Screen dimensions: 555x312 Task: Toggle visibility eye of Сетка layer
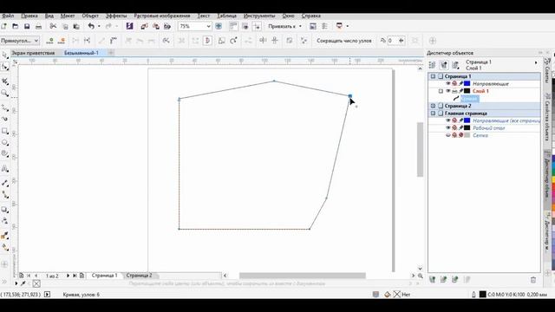click(448, 135)
